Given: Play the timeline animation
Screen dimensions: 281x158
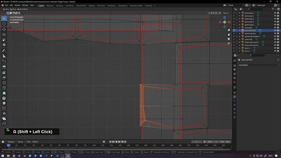Looking at the screenshot, I should tap(119, 142).
